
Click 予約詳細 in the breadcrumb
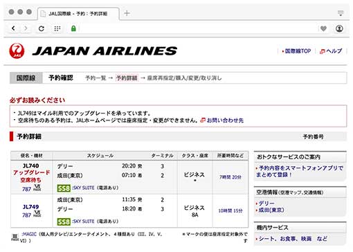tap(127, 78)
